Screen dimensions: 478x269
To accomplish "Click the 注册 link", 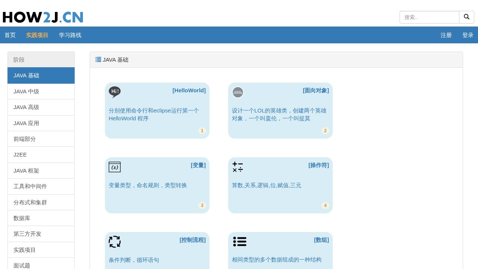I will click(446, 35).
